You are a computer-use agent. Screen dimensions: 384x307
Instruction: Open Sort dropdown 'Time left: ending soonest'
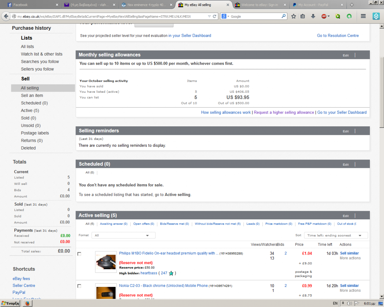coord(336,235)
